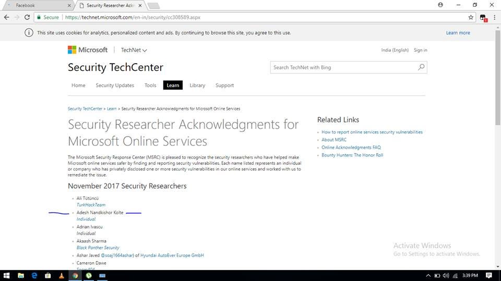The image size is (501, 281).
Task: Click the 3:39 PM clock
Action: [x=470, y=276]
